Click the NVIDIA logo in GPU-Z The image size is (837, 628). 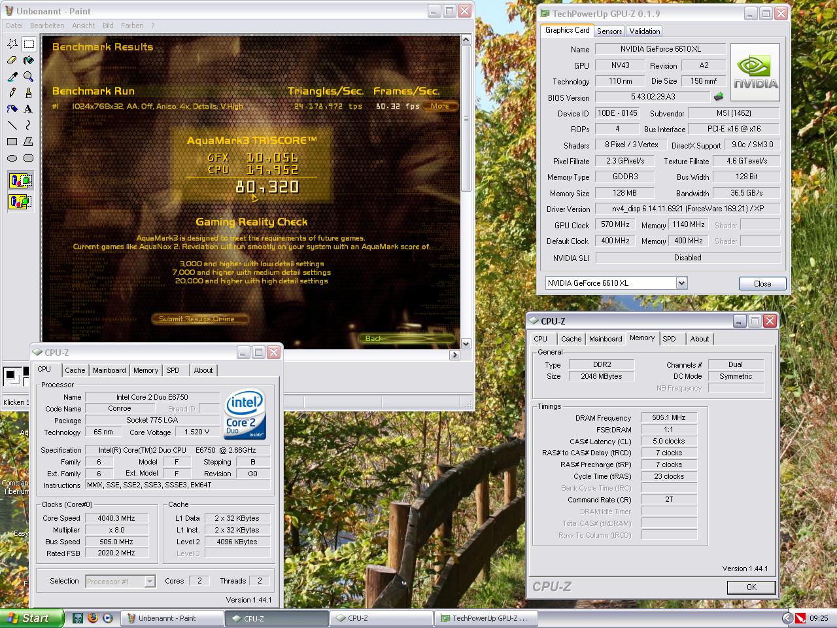755,71
